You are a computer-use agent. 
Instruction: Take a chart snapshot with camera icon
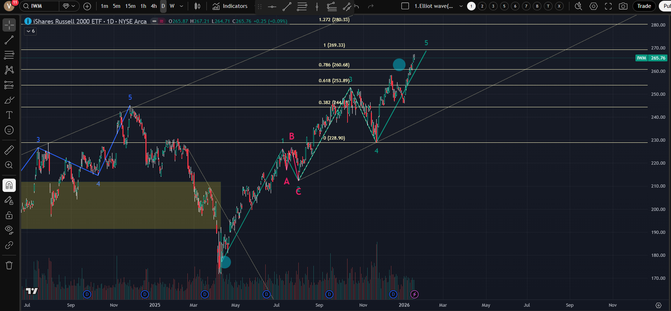pos(623,6)
